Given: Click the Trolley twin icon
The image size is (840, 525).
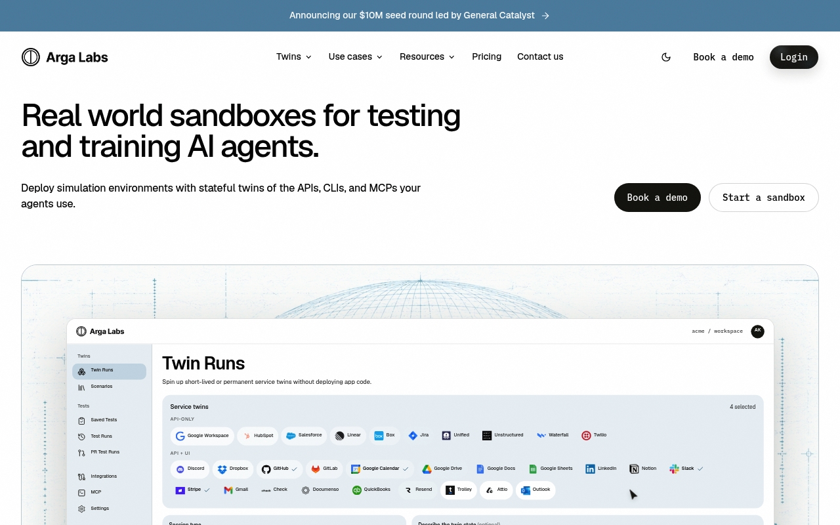Looking at the screenshot, I should (450, 490).
